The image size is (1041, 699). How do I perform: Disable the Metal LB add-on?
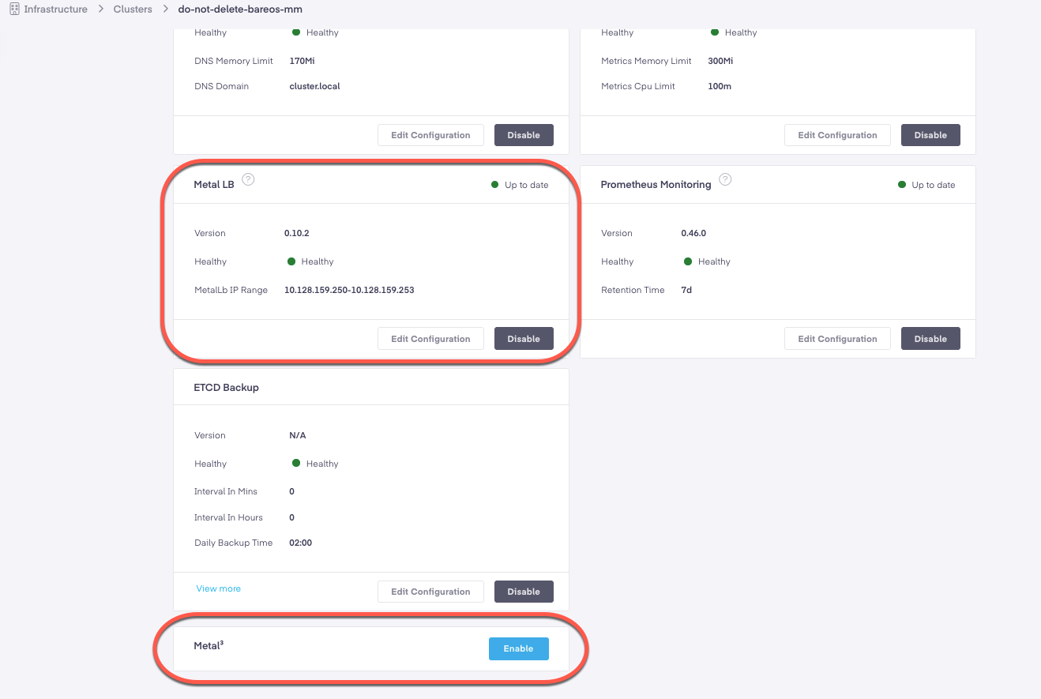[524, 339]
